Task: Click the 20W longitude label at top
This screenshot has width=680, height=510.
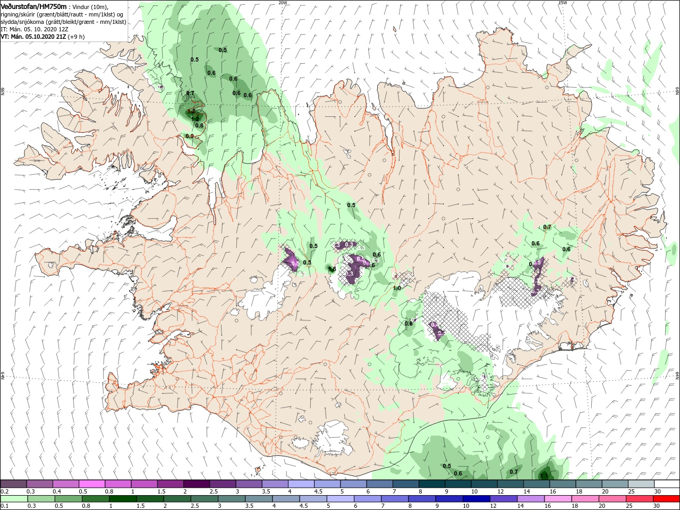Action: pos(283,3)
